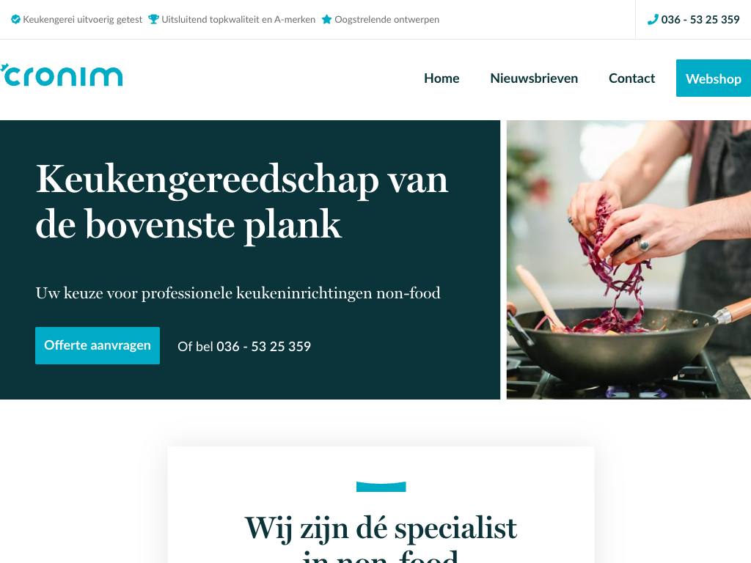751x563 pixels.
Task: Click the Oogstrelende ontwerpen text
Action: click(387, 20)
